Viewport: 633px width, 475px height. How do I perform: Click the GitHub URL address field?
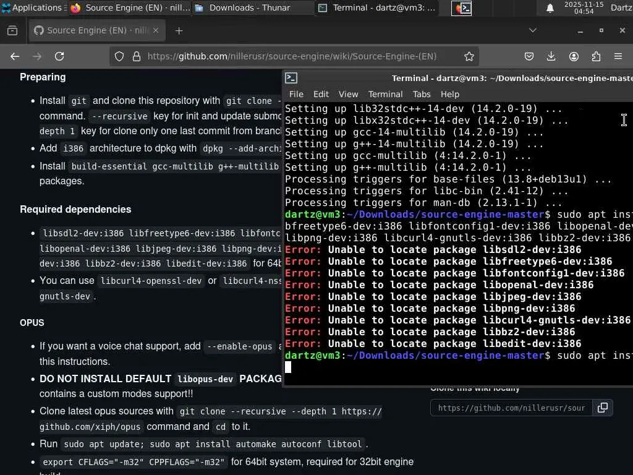[292, 56]
